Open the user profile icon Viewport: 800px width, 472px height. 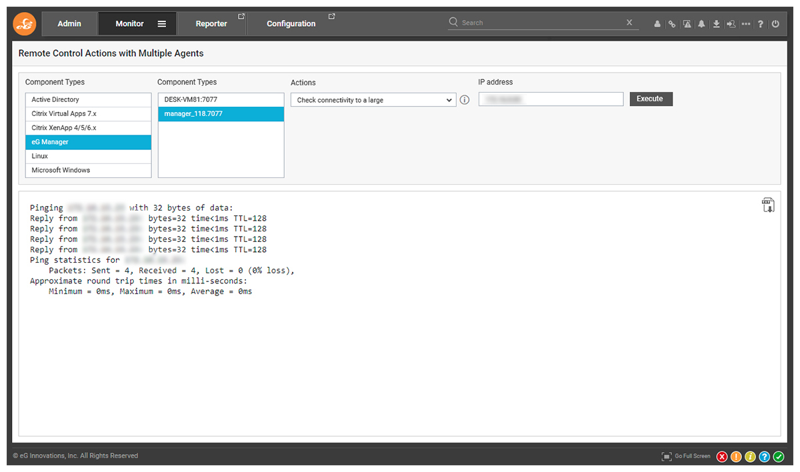657,24
